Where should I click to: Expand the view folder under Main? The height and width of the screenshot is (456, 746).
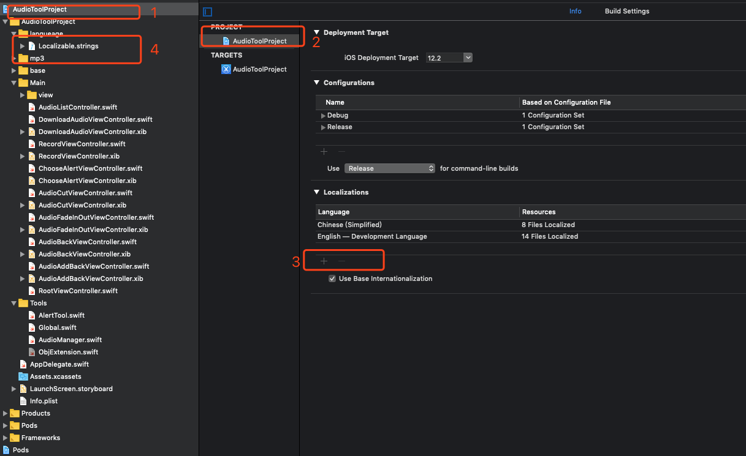pyautogui.click(x=23, y=95)
